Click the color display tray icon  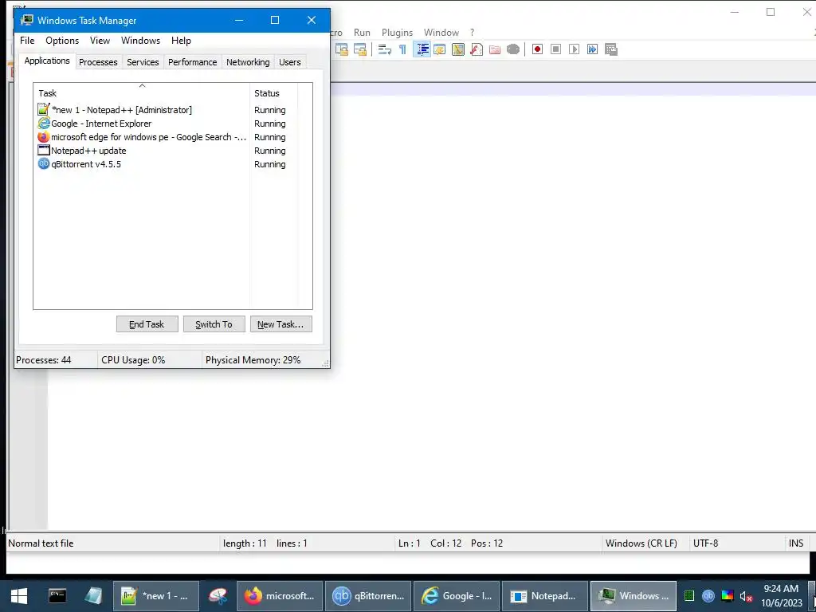(x=727, y=596)
